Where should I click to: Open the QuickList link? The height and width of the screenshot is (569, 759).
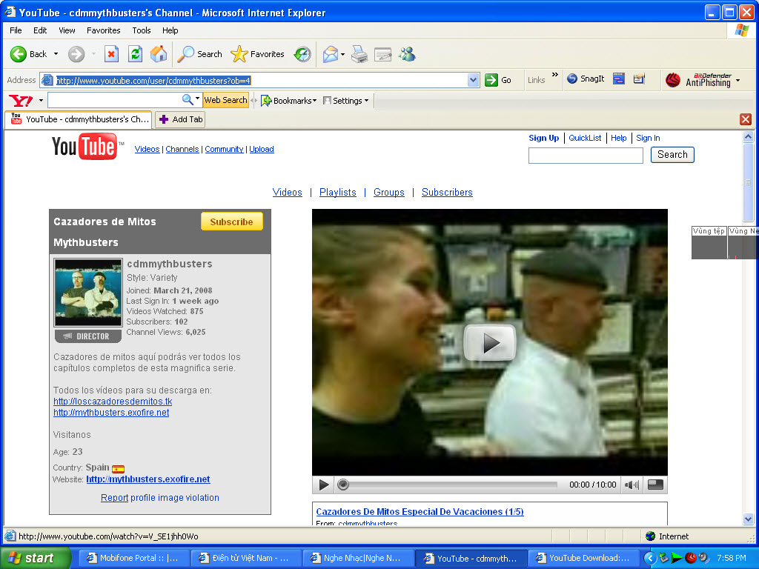585,138
